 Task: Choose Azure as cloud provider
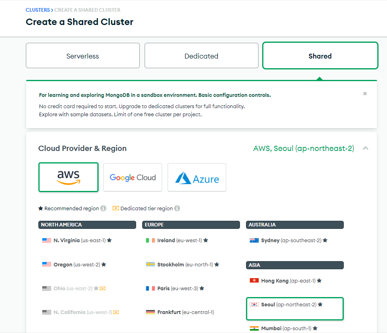click(x=197, y=177)
